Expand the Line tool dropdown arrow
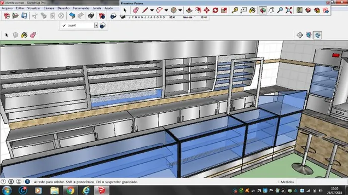 point(152,10)
